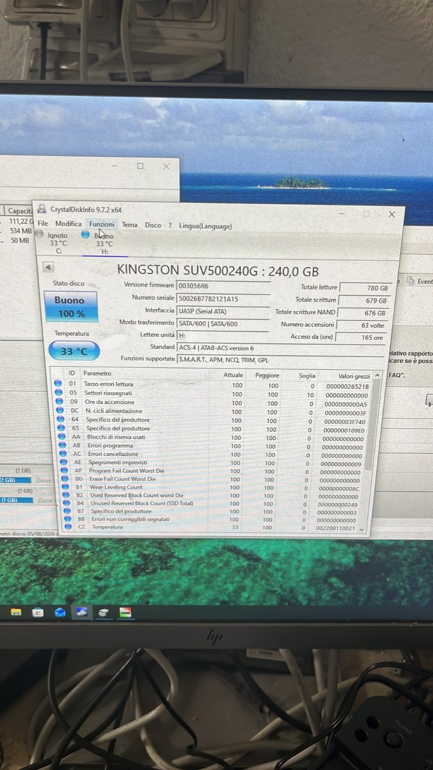The image size is (433, 770).
Task: Select the Wear Leveling Count row text
Action: (x=116, y=487)
